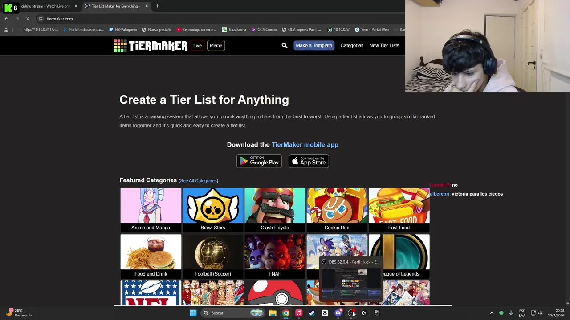Open the Meme menu button
The height and width of the screenshot is (320, 570).
[x=216, y=45]
